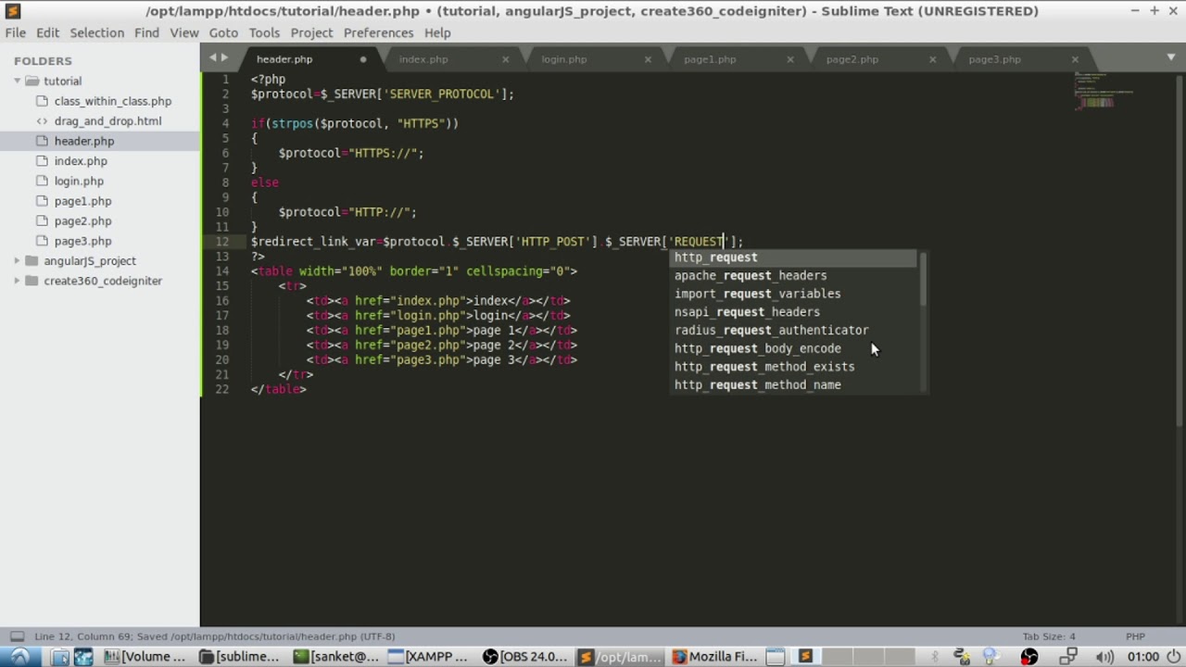Switch to the page2.php tab
The height and width of the screenshot is (667, 1186).
click(x=852, y=59)
